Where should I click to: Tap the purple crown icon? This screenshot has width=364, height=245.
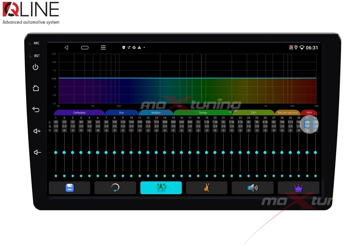(298, 188)
